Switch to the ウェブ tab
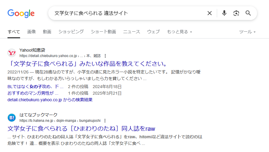This screenshot has width=269, height=152. (154, 32)
